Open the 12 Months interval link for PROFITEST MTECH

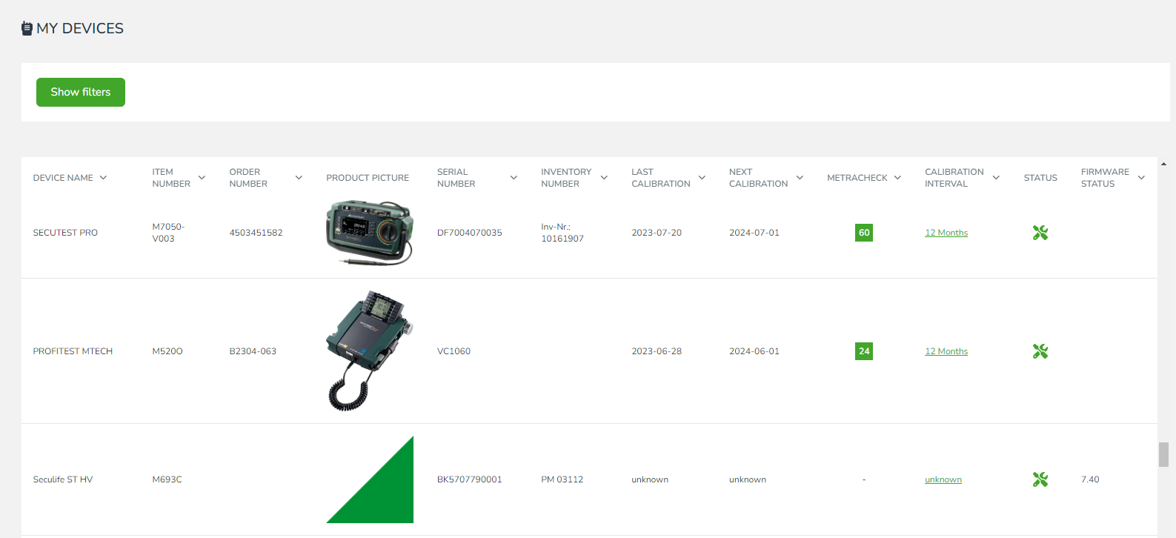tap(946, 351)
